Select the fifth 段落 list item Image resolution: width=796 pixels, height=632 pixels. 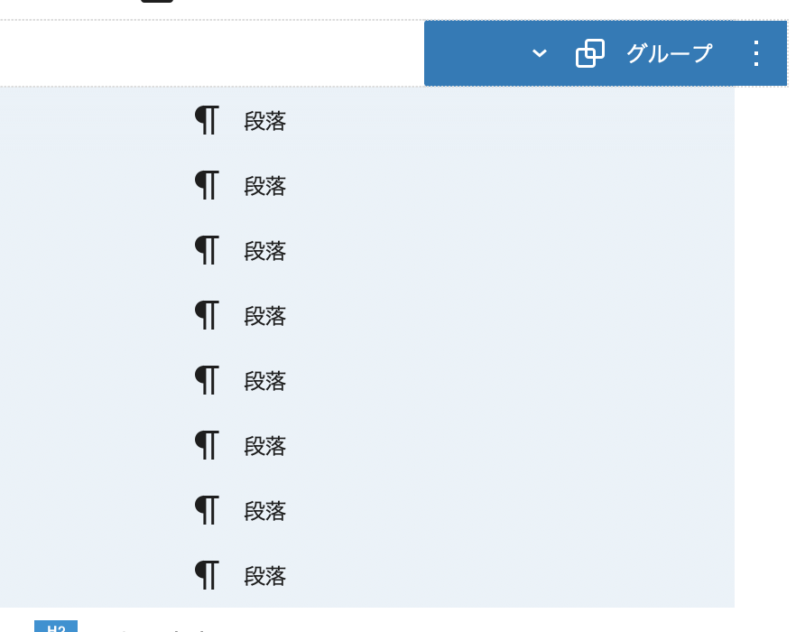tap(367, 381)
